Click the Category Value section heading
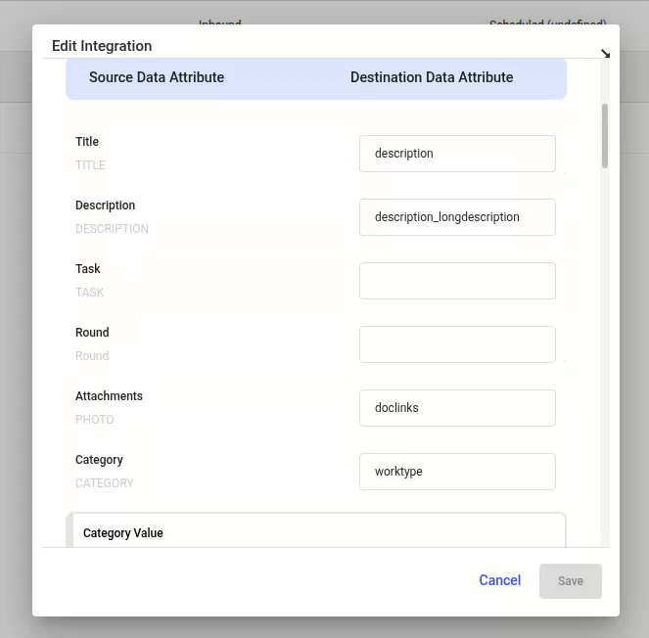The image size is (649, 638). tap(123, 533)
